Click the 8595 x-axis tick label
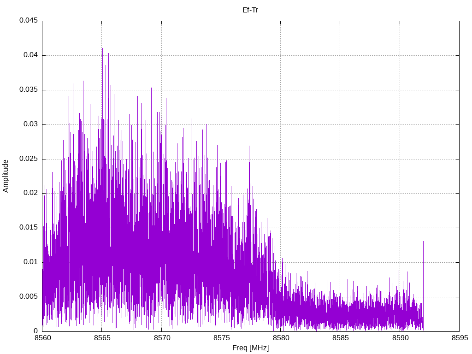The width and height of the screenshot is (472, 354). point(460,338)
